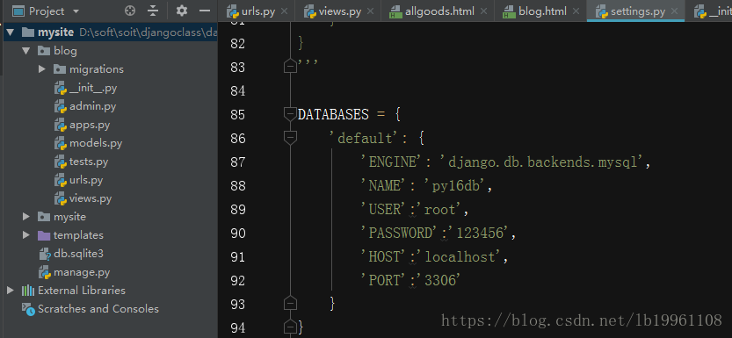Expand External Libraries node
The image size is (732, 338).
coord(11,291)
